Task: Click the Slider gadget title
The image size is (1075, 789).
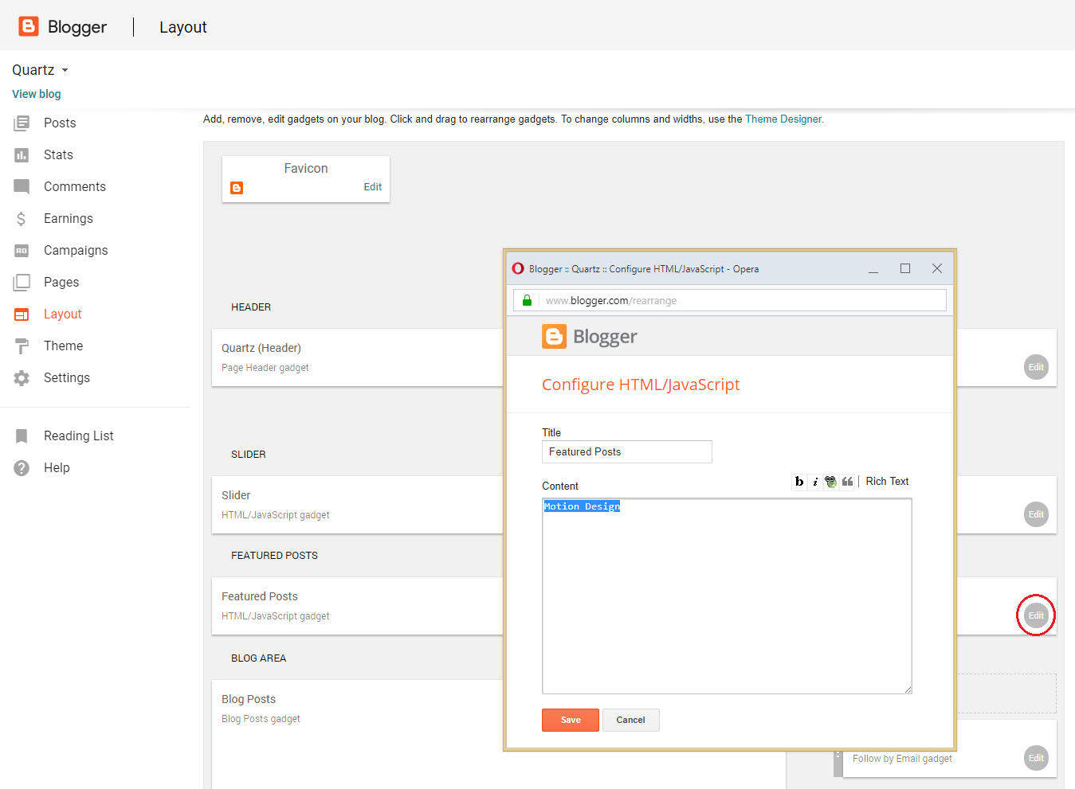Action: click(x=236, y=495)
